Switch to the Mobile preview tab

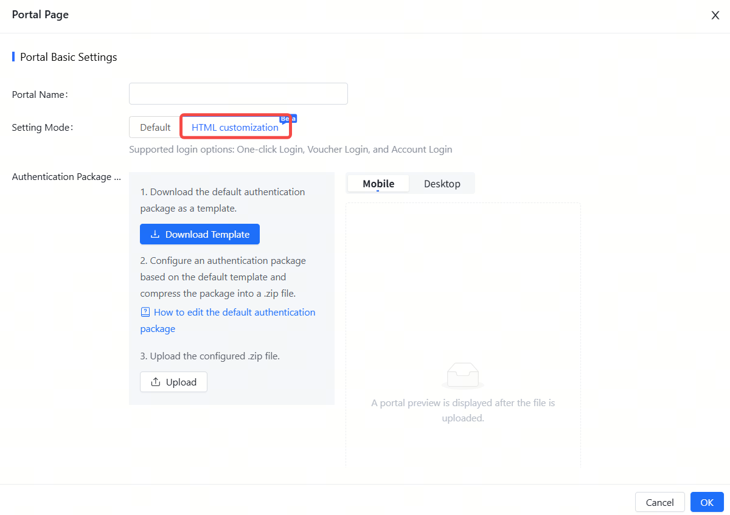point(378,183)
